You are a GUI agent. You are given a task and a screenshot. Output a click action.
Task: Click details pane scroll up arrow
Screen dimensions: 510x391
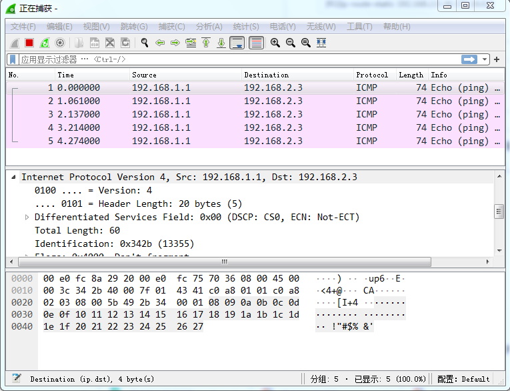(499, 176)
